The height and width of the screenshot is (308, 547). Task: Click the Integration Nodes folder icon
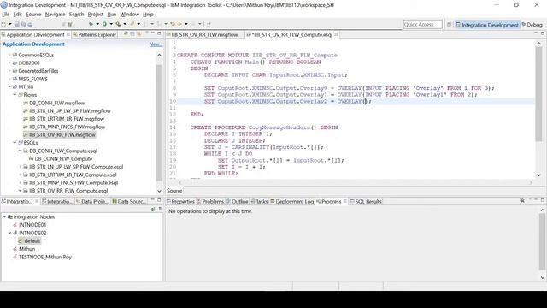(10, 216)
